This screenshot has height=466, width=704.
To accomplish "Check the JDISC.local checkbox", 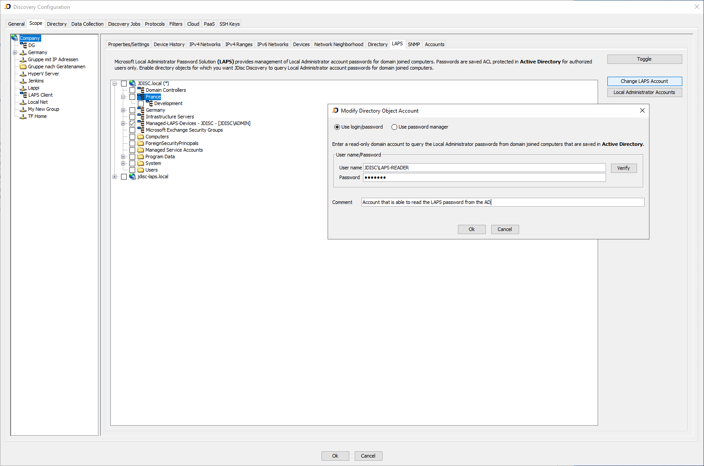I will coord(124,83).
